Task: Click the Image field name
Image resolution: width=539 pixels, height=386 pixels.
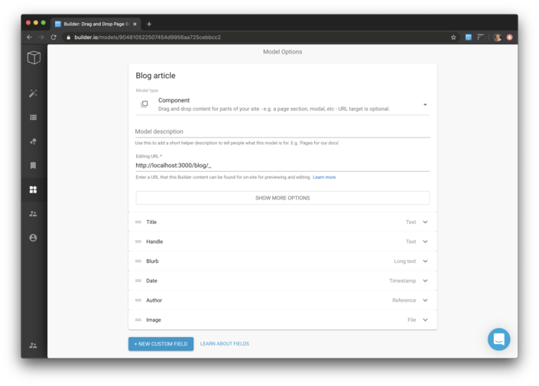Action: click(x=154, y=320)
